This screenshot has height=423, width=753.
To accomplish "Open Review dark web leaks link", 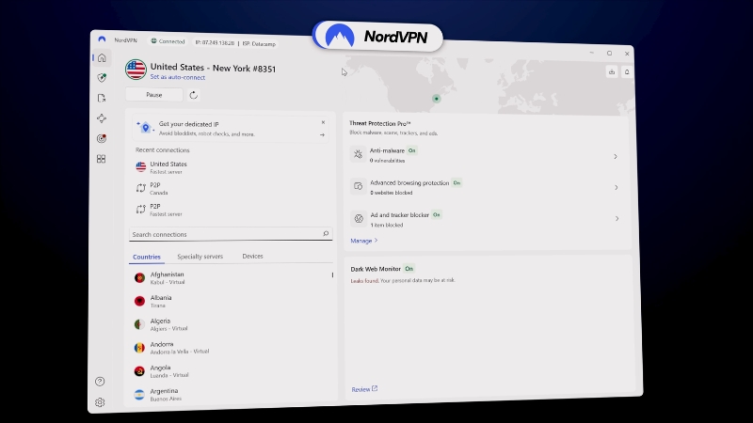I will coord(364,389).
